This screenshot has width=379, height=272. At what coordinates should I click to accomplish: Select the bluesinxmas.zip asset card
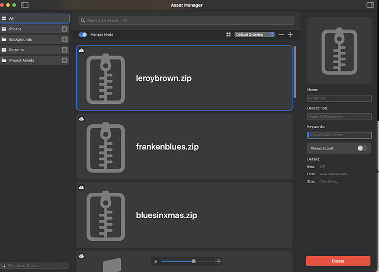(x=185, y=215)
